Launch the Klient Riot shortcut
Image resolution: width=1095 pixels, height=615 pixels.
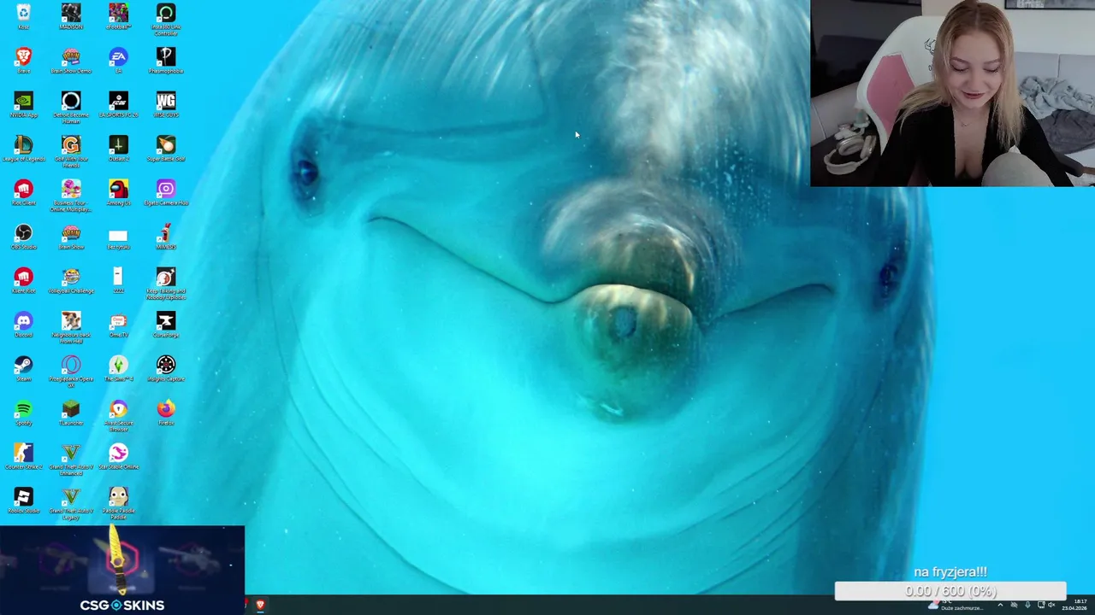pyautogui.click(x=23, y=280)
